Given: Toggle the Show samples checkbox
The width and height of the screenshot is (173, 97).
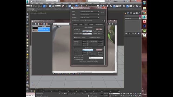Looking at the screenshot, I should point(89,60).
